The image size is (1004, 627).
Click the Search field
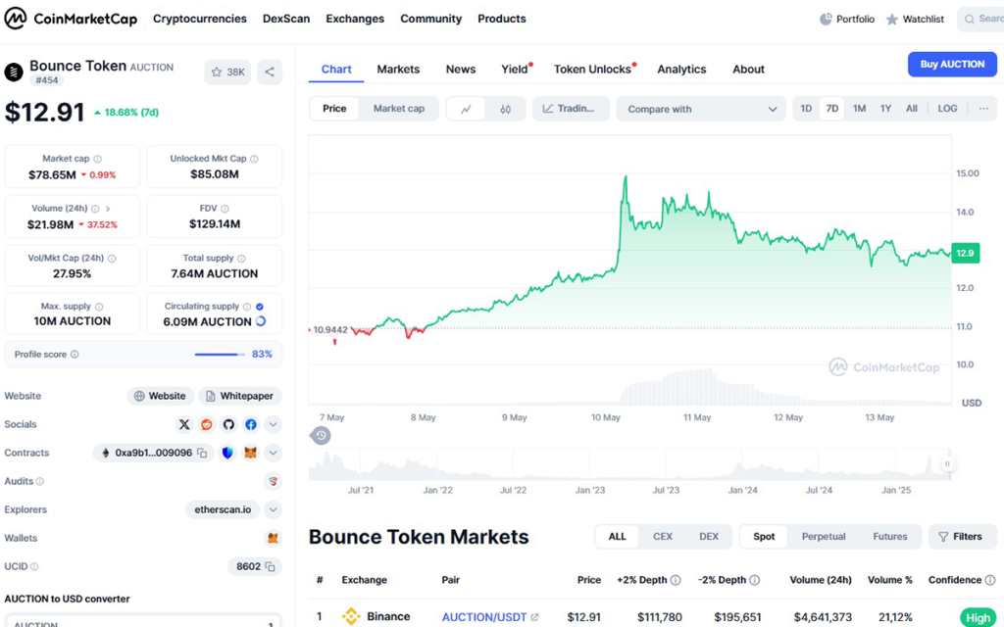point(980,20)
